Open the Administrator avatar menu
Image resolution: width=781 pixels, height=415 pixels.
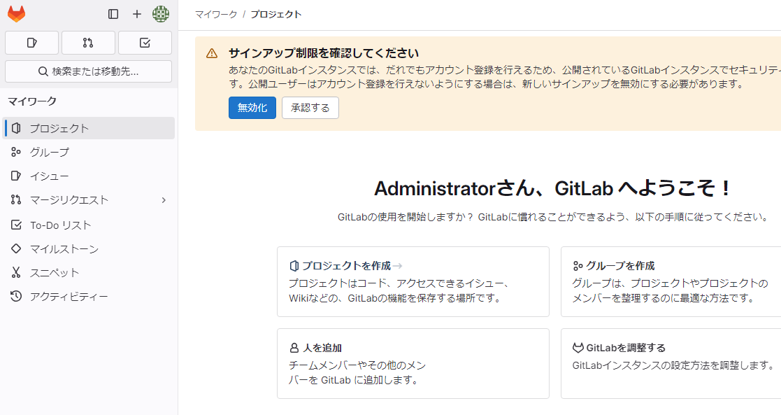(160, 13)
